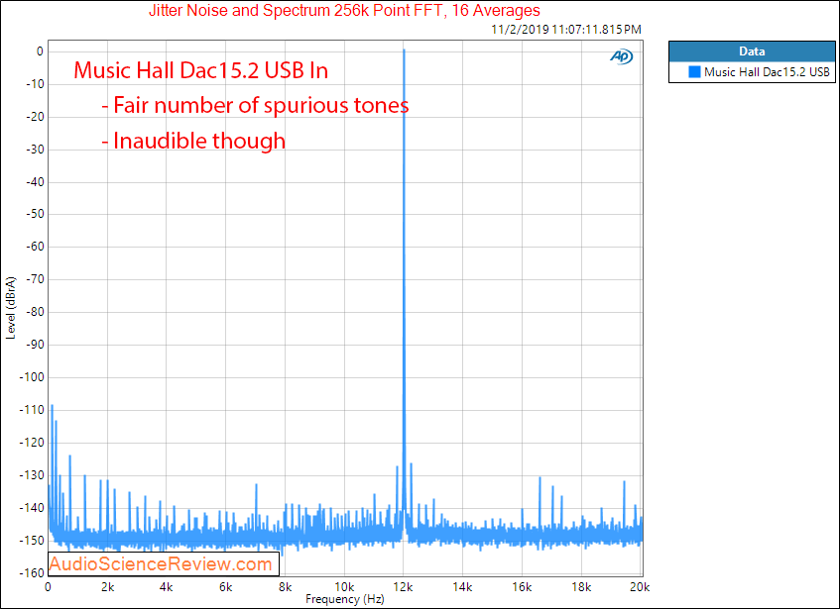Click the Frequency (Hz) axis label
The image size is (840, 609).
click(345, 599)
